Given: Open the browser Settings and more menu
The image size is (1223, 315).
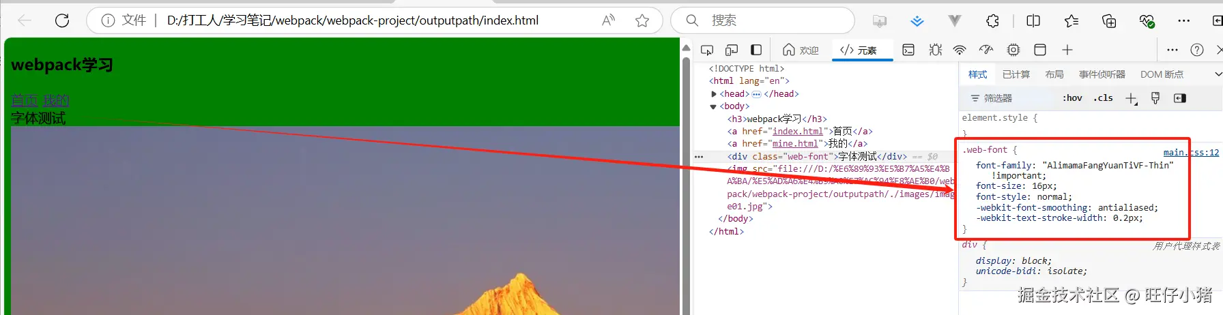Looking at the screenshot, I should [x=1184, y=21].
